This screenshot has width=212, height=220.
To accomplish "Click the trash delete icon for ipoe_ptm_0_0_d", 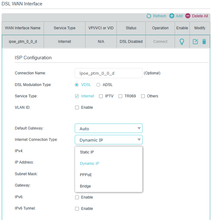I will click(x=204, y=42).
